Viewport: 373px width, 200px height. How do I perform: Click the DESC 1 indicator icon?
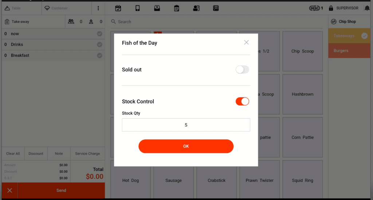click(316, 8)
